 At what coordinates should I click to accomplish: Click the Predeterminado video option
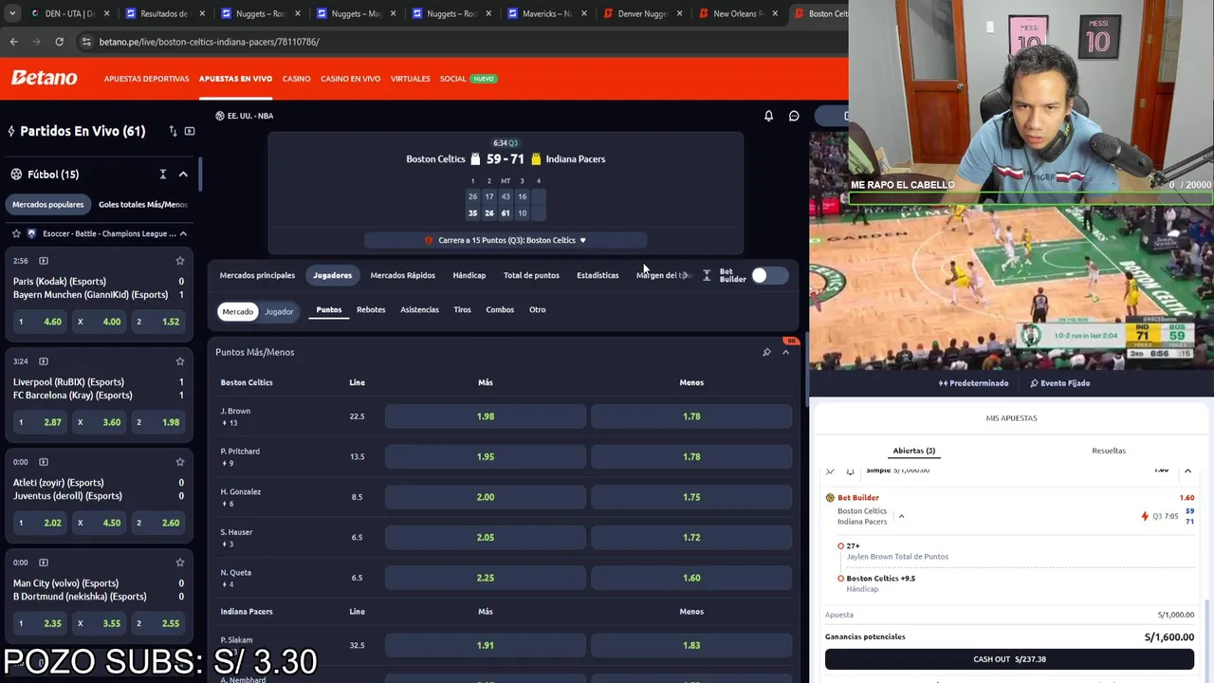(x=973, y=383)
